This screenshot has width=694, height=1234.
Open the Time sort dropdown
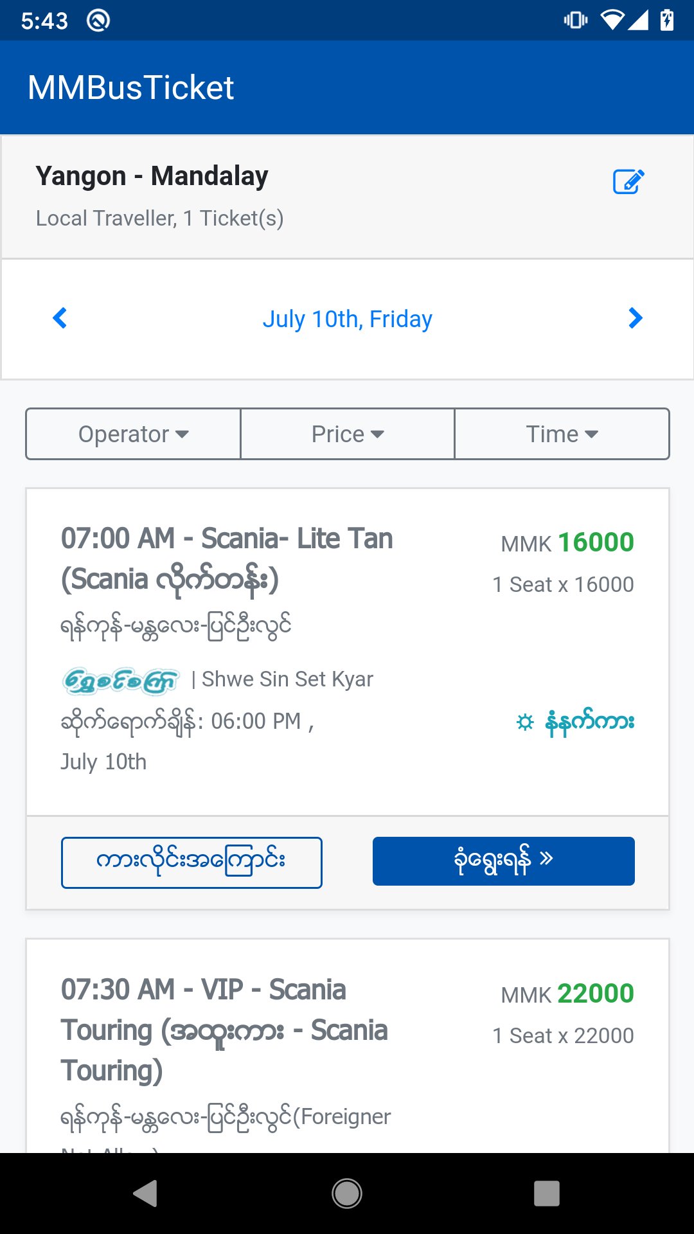coord(562,434)
